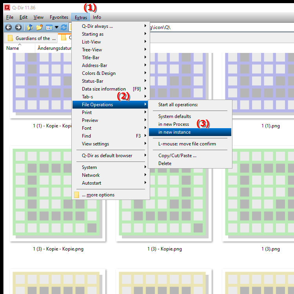294x294 pixels.
Task: Click the more options entry
Action: 110,195
